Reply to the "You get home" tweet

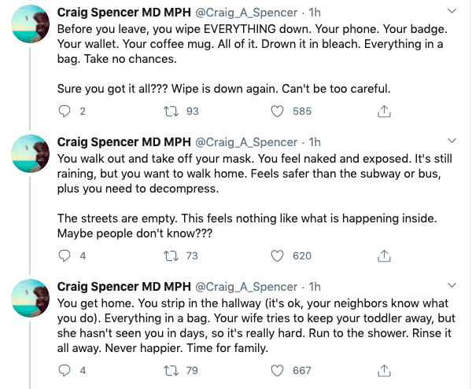(66, 369)
